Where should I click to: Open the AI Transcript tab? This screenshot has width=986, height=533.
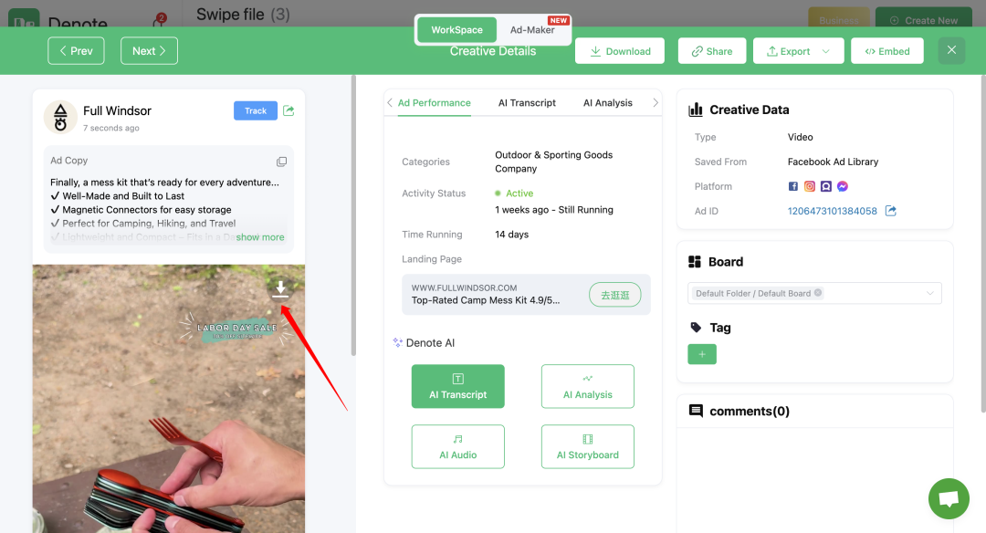click(x=527, y=102)
